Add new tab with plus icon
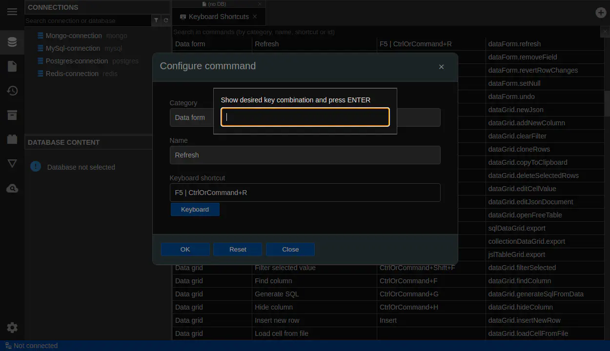The image size is (610, 351). 601,13
